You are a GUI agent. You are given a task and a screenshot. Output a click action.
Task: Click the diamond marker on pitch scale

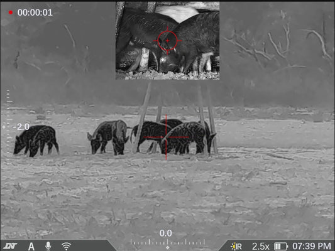4,127
